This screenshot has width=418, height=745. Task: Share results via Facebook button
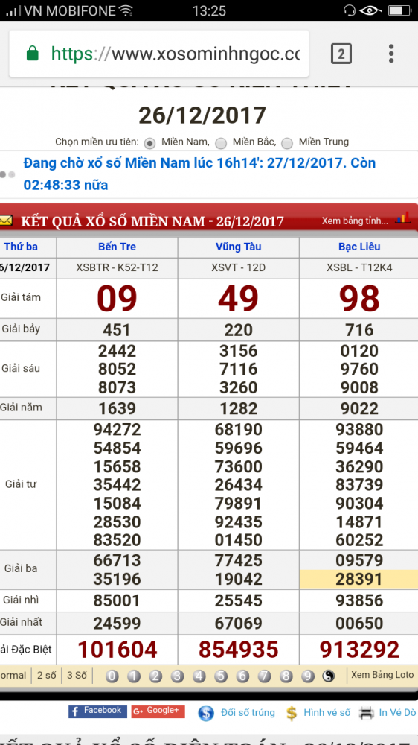pyautogui.click(x=97, y=711)
